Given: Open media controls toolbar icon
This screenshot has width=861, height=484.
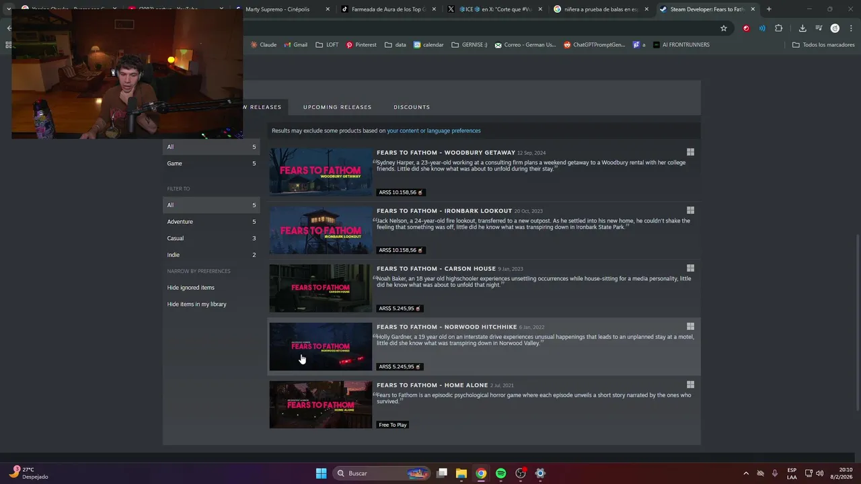Looking at the screenshot, I should (x=819, y=28).
